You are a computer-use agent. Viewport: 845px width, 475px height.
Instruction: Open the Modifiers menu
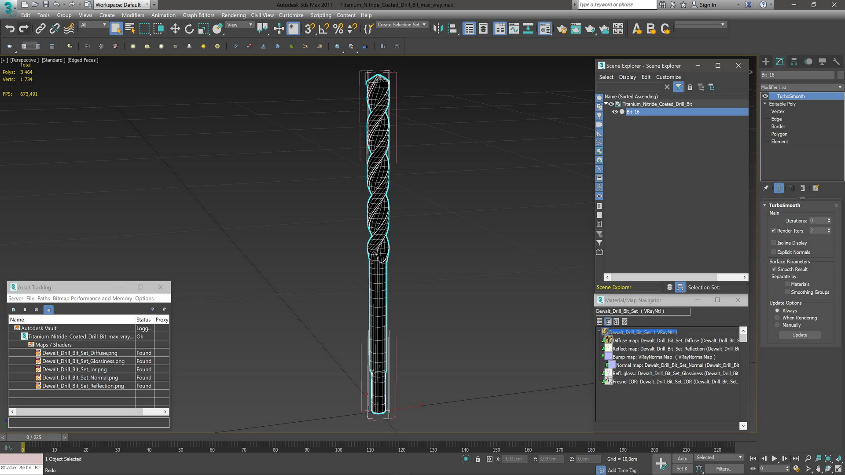click(133, 15)
